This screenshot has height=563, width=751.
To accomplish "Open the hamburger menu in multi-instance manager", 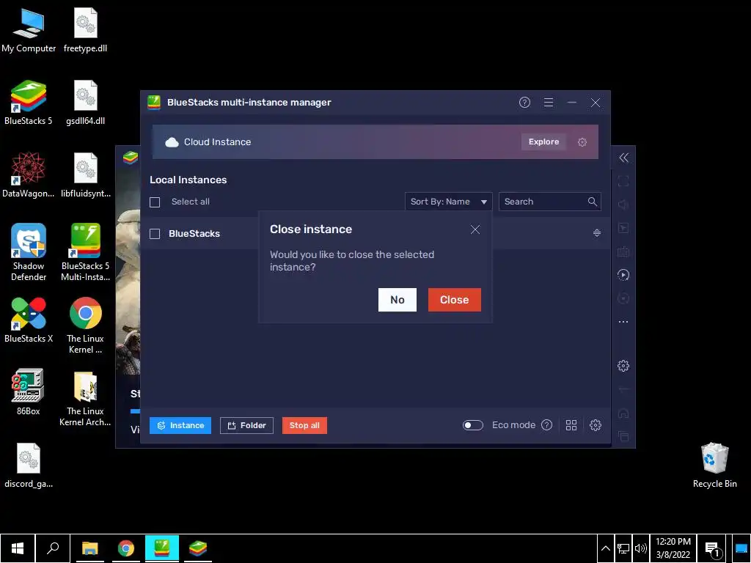I will tap(549, 103).
